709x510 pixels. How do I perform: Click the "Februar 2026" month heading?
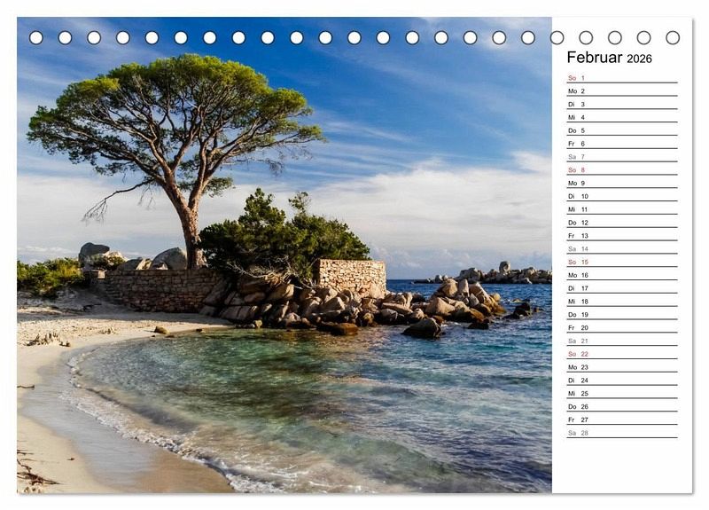point(609,58)
